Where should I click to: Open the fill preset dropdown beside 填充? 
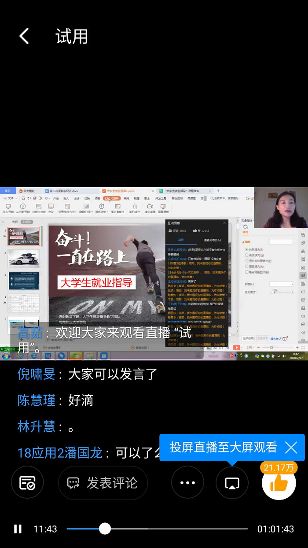(281, 242)
